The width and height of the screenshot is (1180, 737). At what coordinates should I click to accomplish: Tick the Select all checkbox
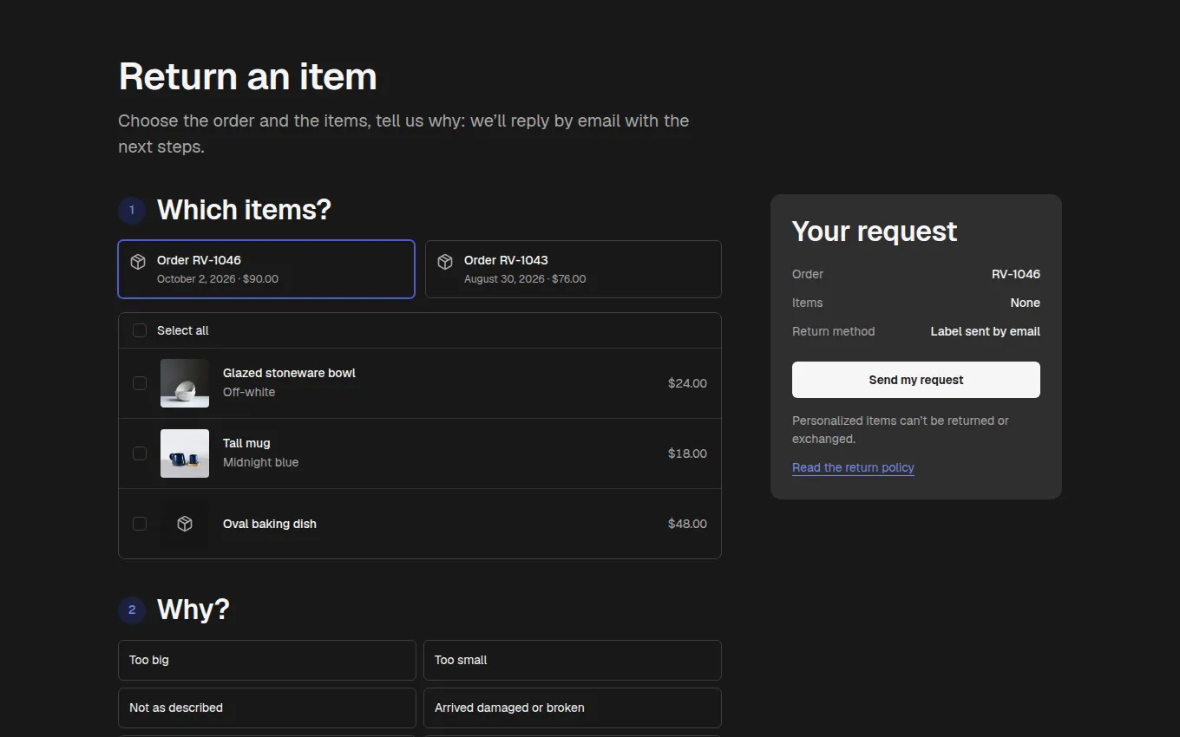(x=140, y=330)
